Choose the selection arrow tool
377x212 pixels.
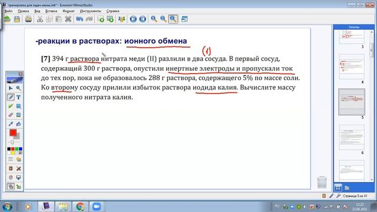pos(11,88)
